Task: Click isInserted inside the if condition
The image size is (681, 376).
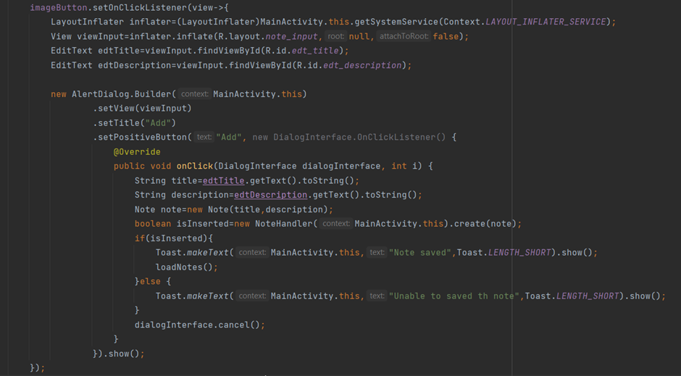Action: point(176,238)
